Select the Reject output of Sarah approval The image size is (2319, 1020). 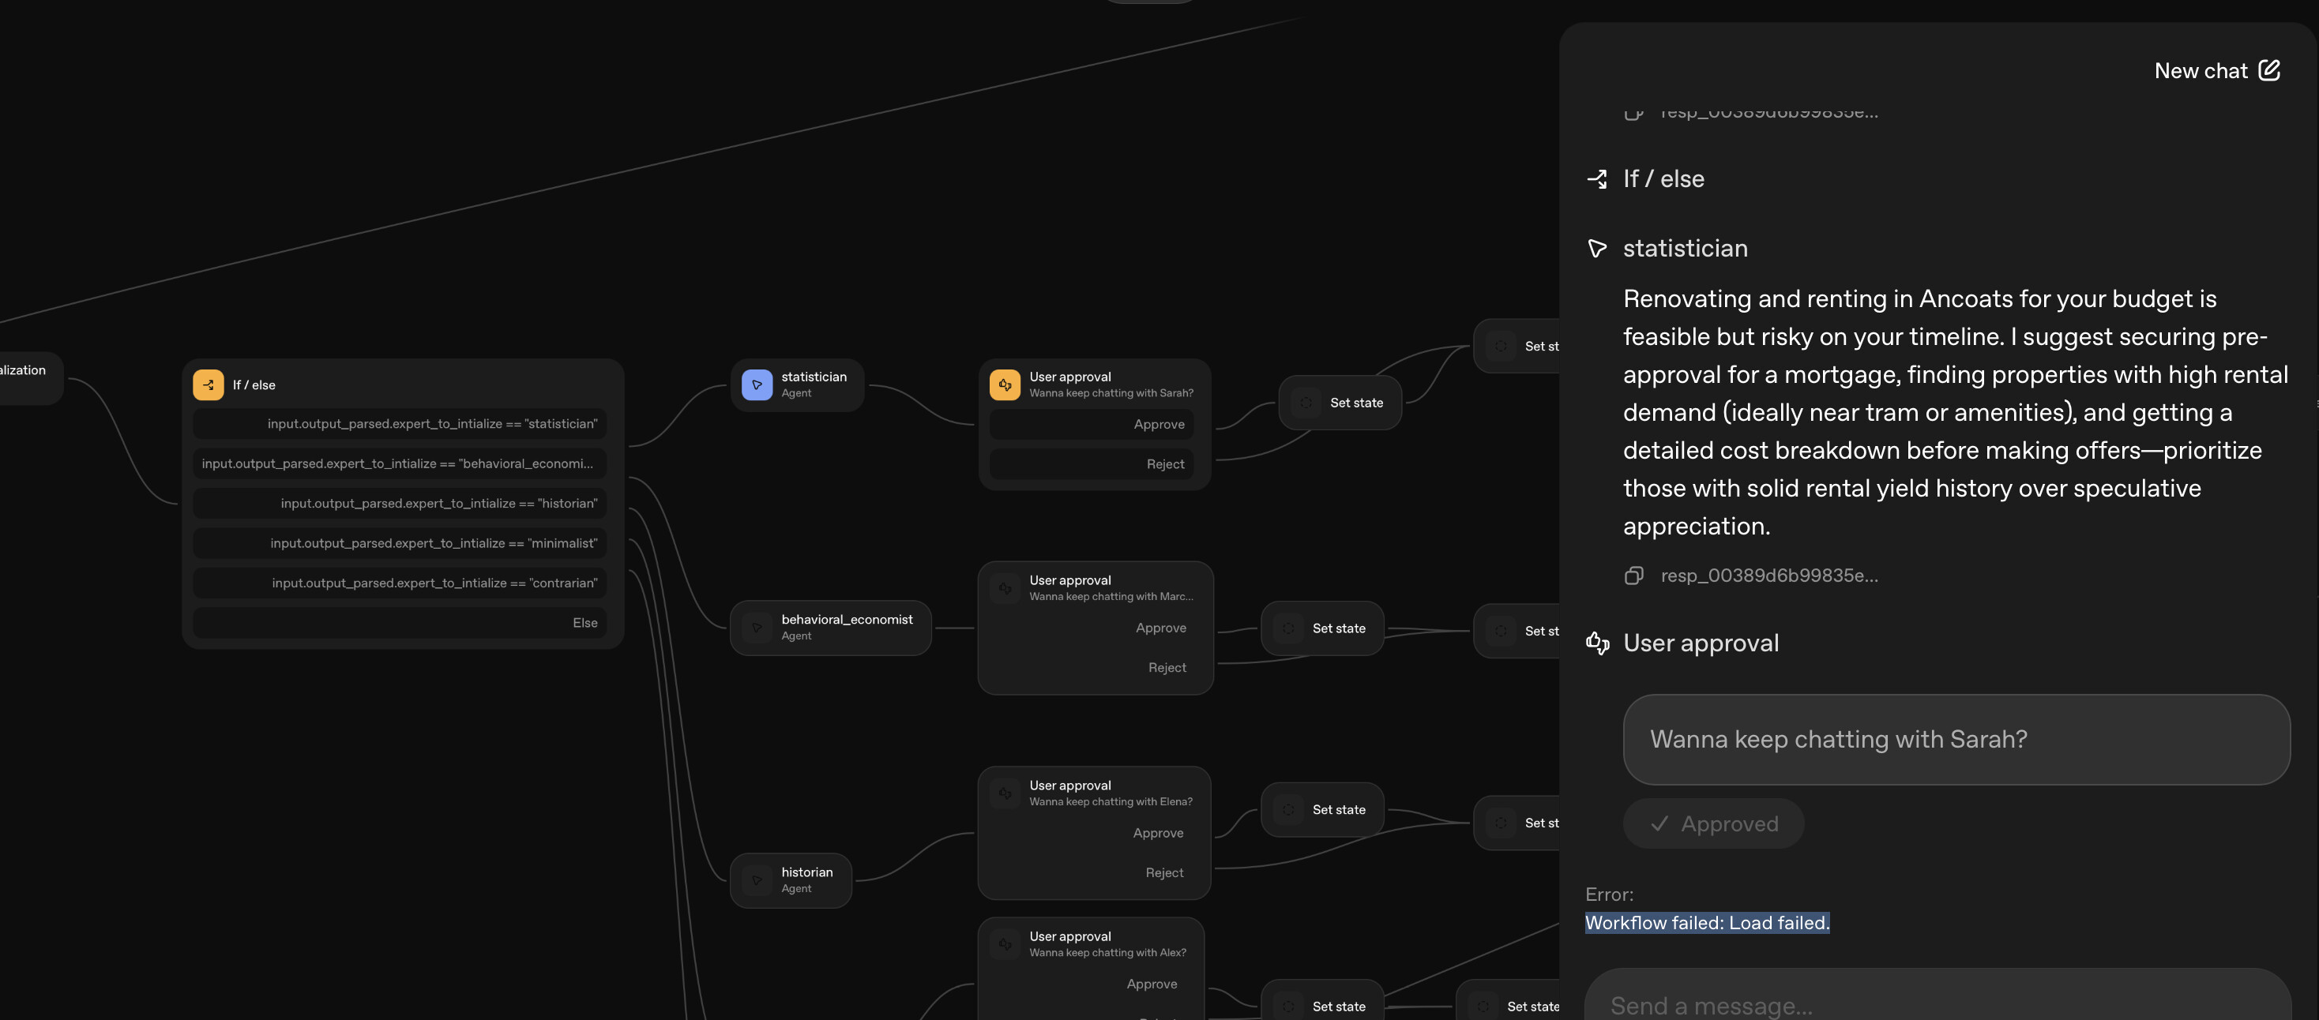point(1091,464)
